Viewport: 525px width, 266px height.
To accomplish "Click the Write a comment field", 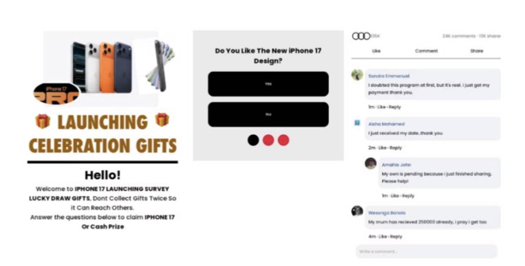I will coord(426,252).
